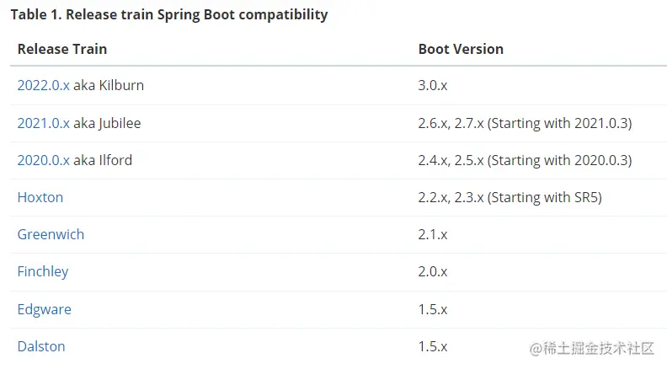Click the Boot Version column header

(x=461, y=49)
